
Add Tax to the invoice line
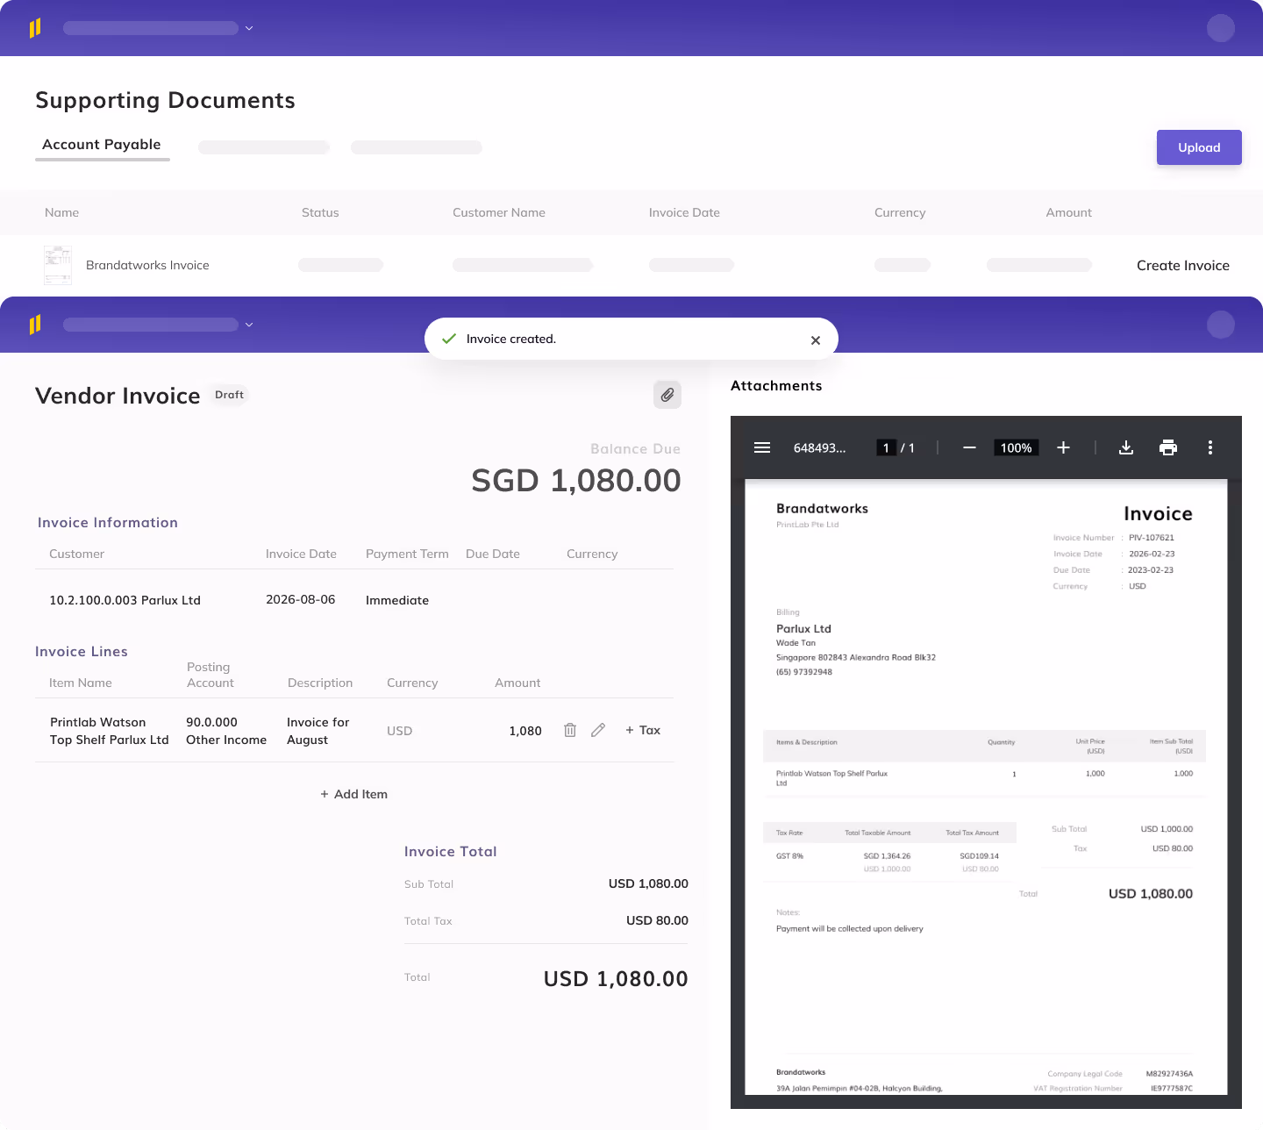642,729
